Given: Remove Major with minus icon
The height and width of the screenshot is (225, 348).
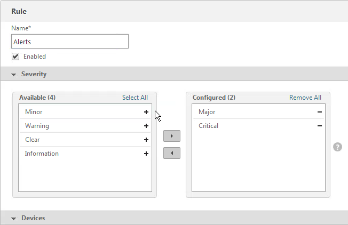Looking at the screenshot, I should pyautogui.click(x=320, y=112).
